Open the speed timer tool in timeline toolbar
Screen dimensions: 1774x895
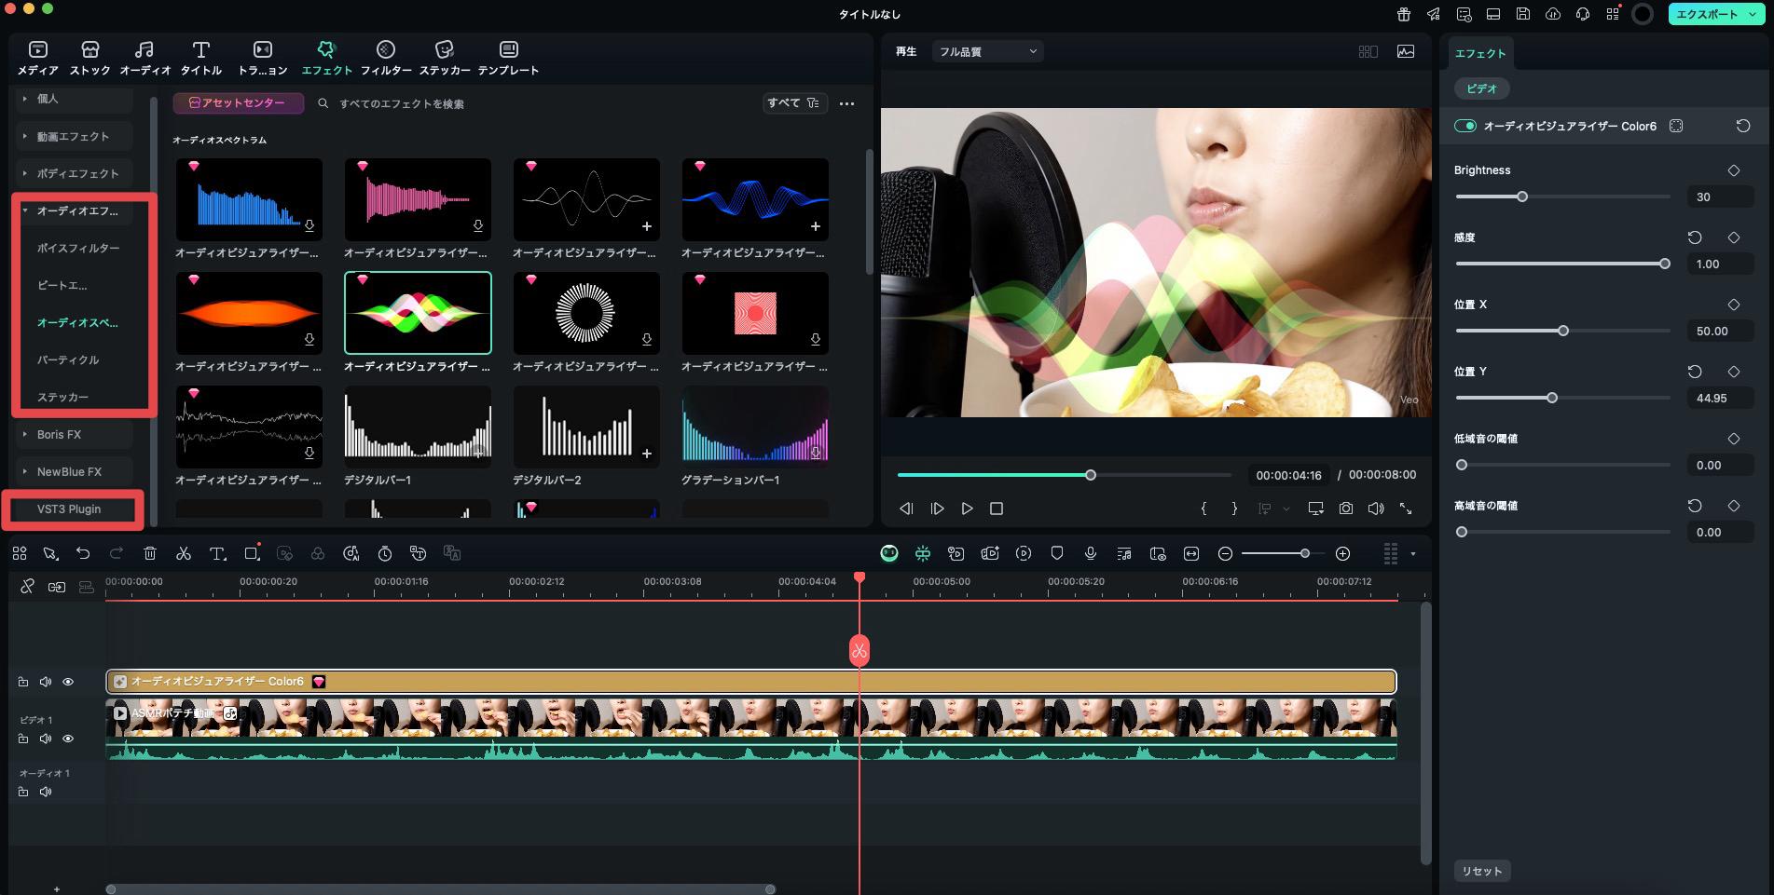(x=384, y=553)
